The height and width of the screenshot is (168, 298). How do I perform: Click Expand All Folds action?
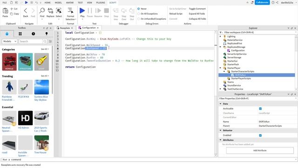point(197,14)
